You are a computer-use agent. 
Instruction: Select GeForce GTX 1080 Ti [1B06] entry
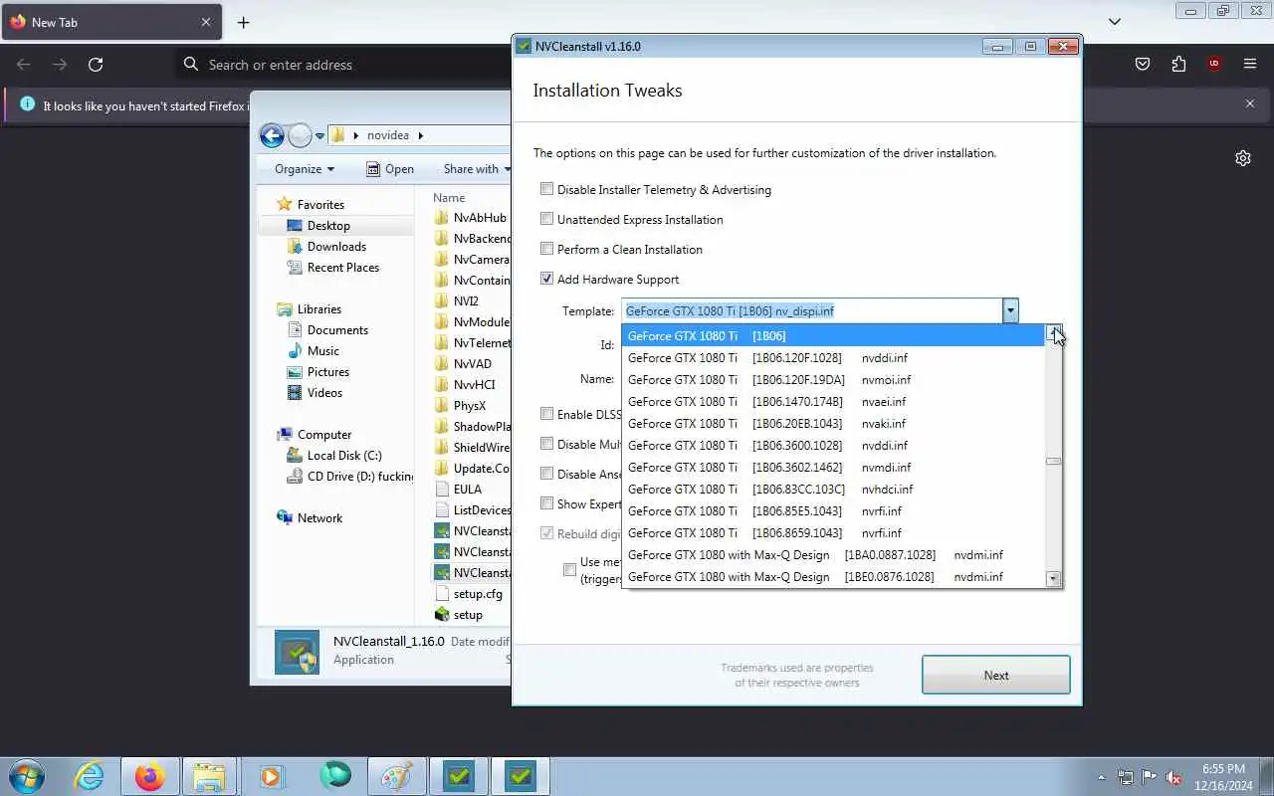[x=833, y=335]
